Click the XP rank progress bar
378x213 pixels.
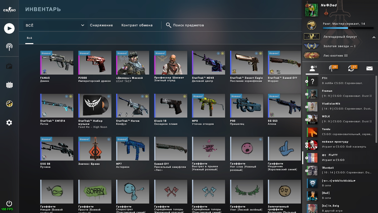click(348, 28)
